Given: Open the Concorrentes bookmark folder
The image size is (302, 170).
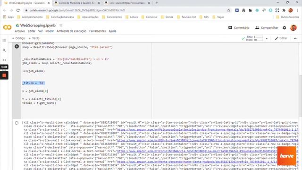Looking at the screenshot, I should click(112, 17).
